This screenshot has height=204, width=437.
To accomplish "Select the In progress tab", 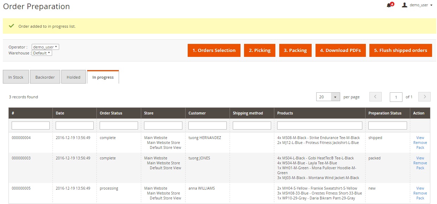I will click(x=103, y=77).
